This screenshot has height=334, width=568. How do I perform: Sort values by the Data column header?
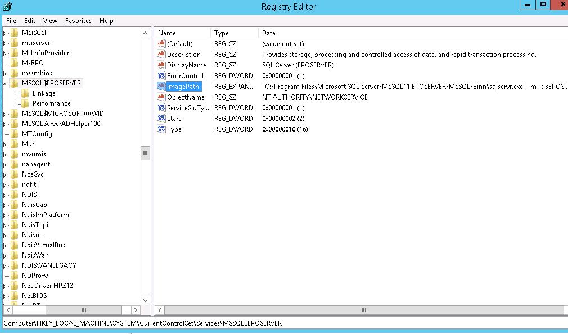click(x=413, y=33)
